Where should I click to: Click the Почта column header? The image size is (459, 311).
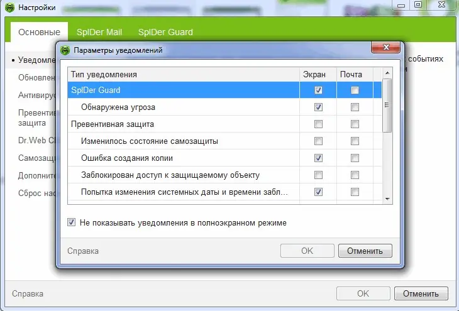pos(355,74)
